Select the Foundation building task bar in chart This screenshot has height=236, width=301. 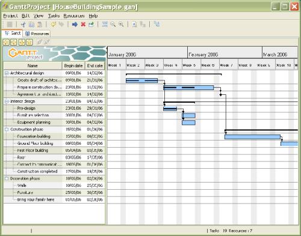[252, 137]
